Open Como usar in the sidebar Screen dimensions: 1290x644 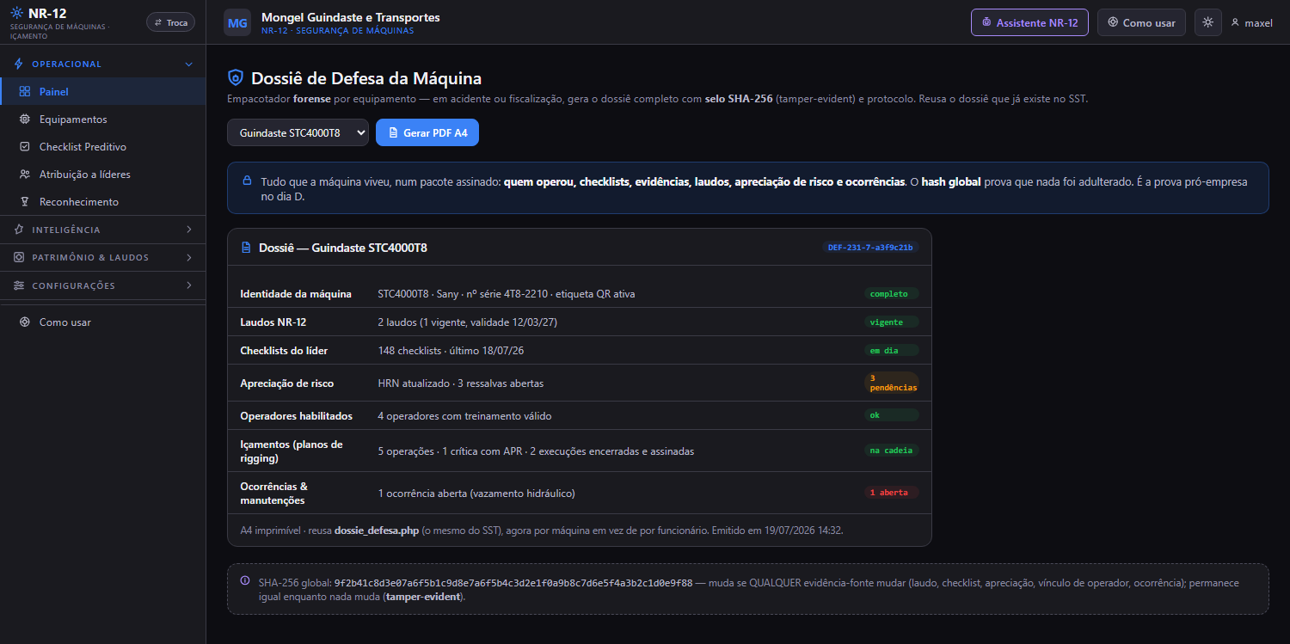(x=103, y=322)
